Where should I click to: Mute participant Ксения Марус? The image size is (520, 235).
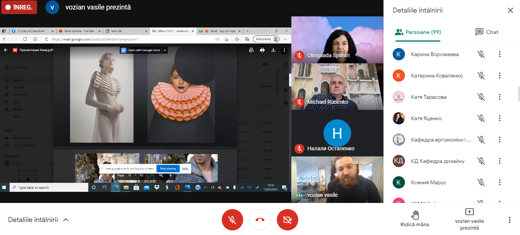click(x=481, y=183)
